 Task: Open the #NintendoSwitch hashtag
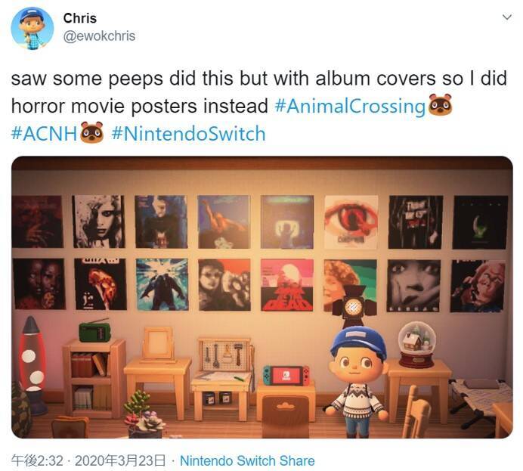point(188,133)
